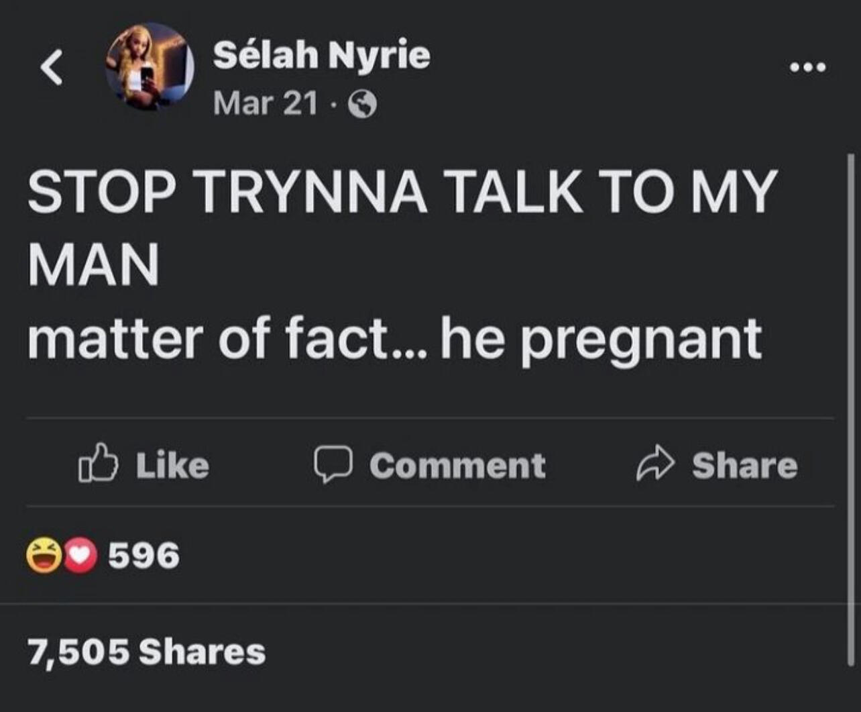Open Sélah Nyrie's profile picture
The height and width of the screenshot is (712, 861).
[149, 66]
